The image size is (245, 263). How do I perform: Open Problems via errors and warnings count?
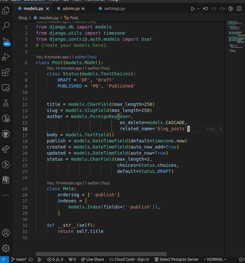click(x=55, y=259)
